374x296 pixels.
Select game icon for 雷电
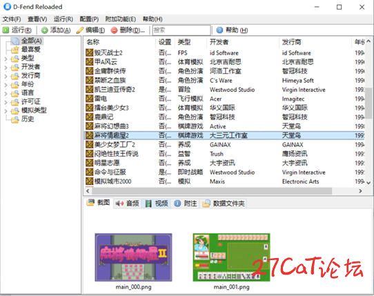90,99
